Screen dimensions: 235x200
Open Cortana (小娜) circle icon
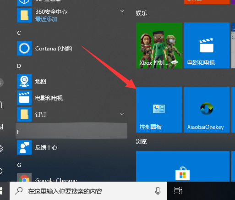pyautogui.click(x=24, y=48)
